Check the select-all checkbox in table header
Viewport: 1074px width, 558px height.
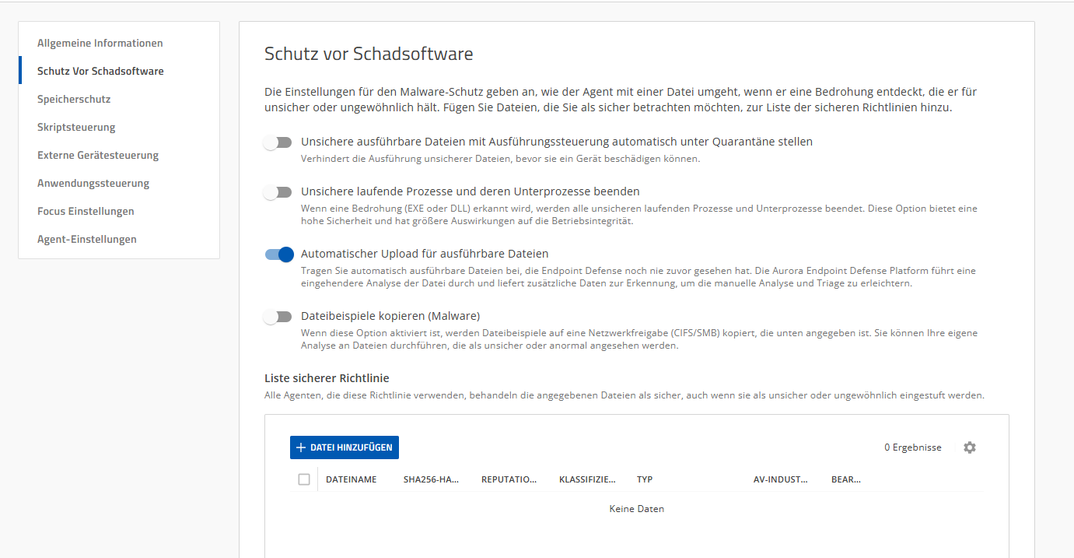(304, 479)
